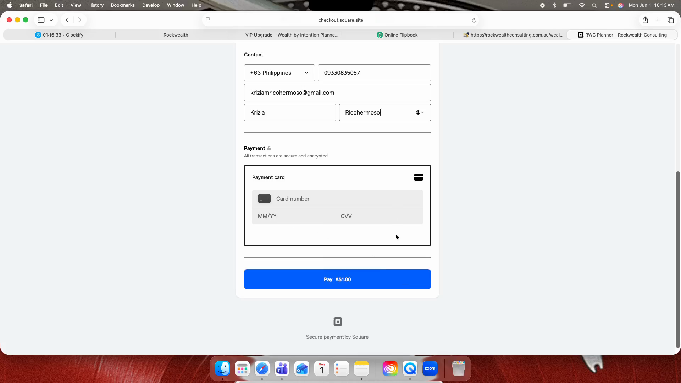Click the screen recording status icon

542,5
